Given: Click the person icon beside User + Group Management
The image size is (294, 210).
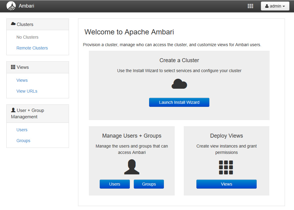Looking at the screenshot, I should tap(13, 110).
